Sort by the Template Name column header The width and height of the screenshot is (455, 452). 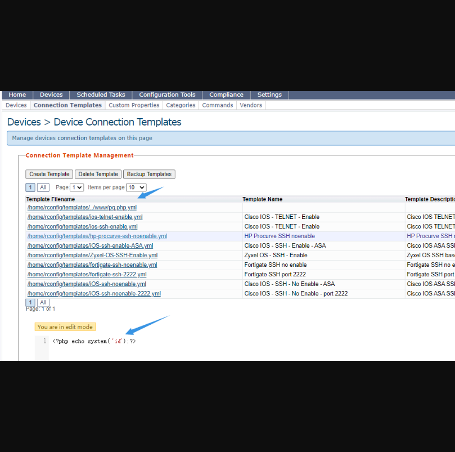pos(263,199)
